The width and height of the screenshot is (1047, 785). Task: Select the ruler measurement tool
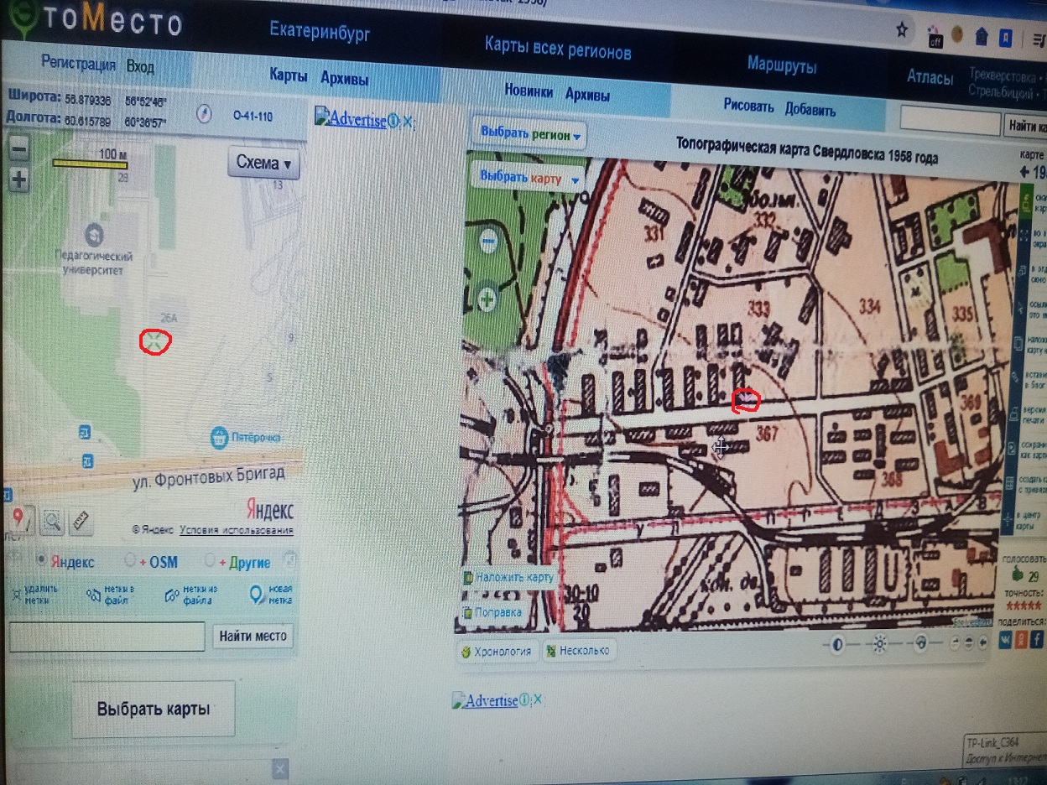(81, 521)
